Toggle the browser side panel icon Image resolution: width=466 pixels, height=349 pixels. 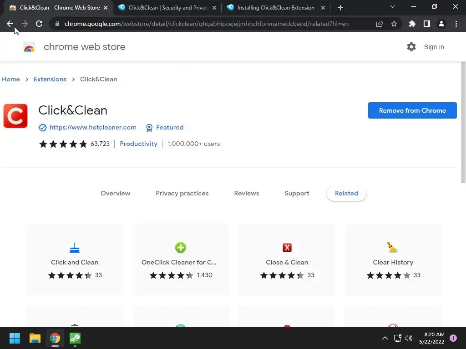[427, 24]
